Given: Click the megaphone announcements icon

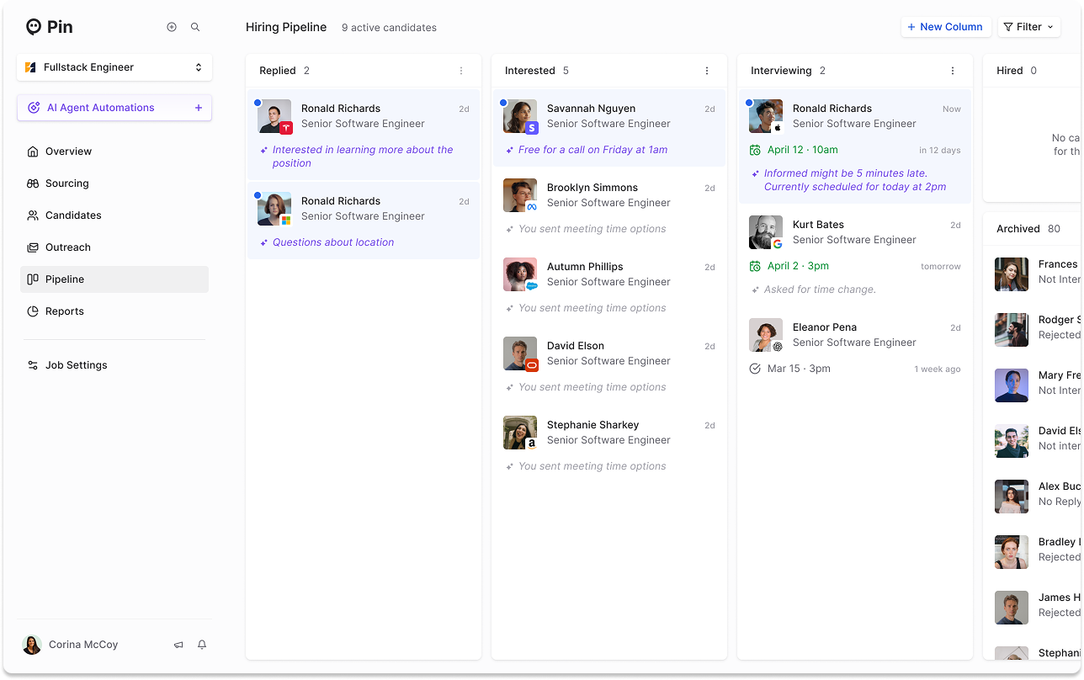Looking at the screenshot, I should click(178, 644).
